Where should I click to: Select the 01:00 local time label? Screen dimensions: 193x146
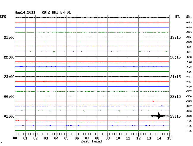pos(9,116)
